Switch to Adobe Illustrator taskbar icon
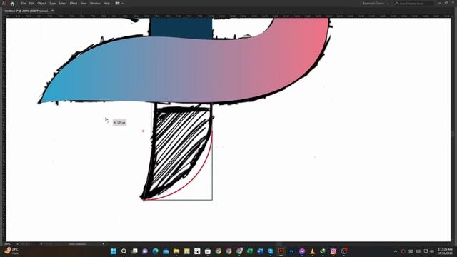 281,251
